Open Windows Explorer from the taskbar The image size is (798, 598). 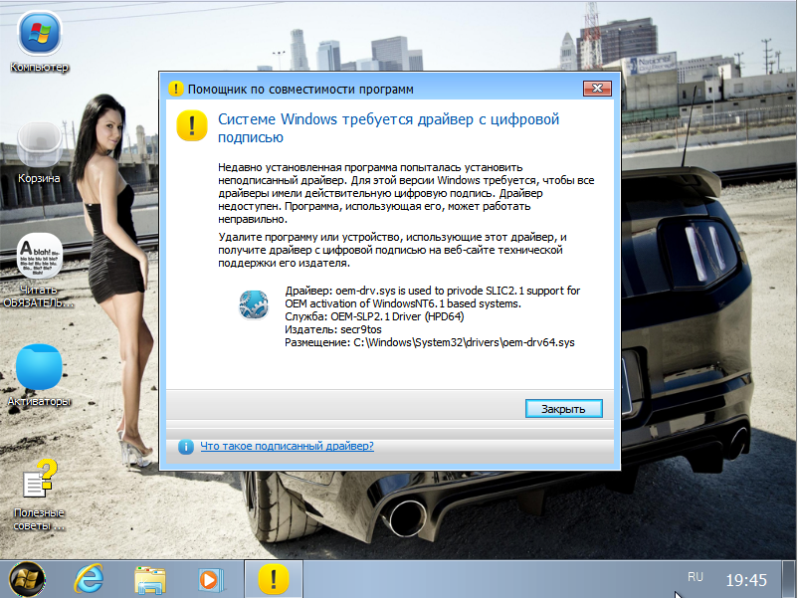(x=149, y=580)
